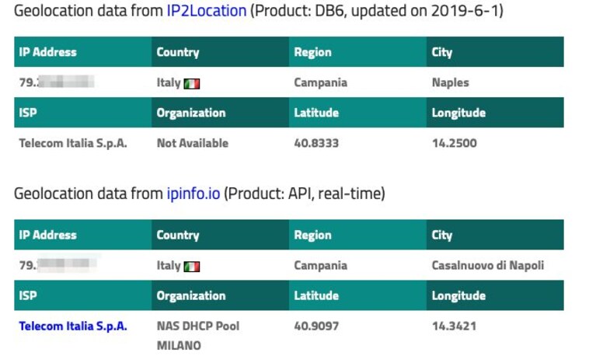Open the IP2Location link
Image resolution: width=596 pixels, height=356 pixels.
coord(207,11)
